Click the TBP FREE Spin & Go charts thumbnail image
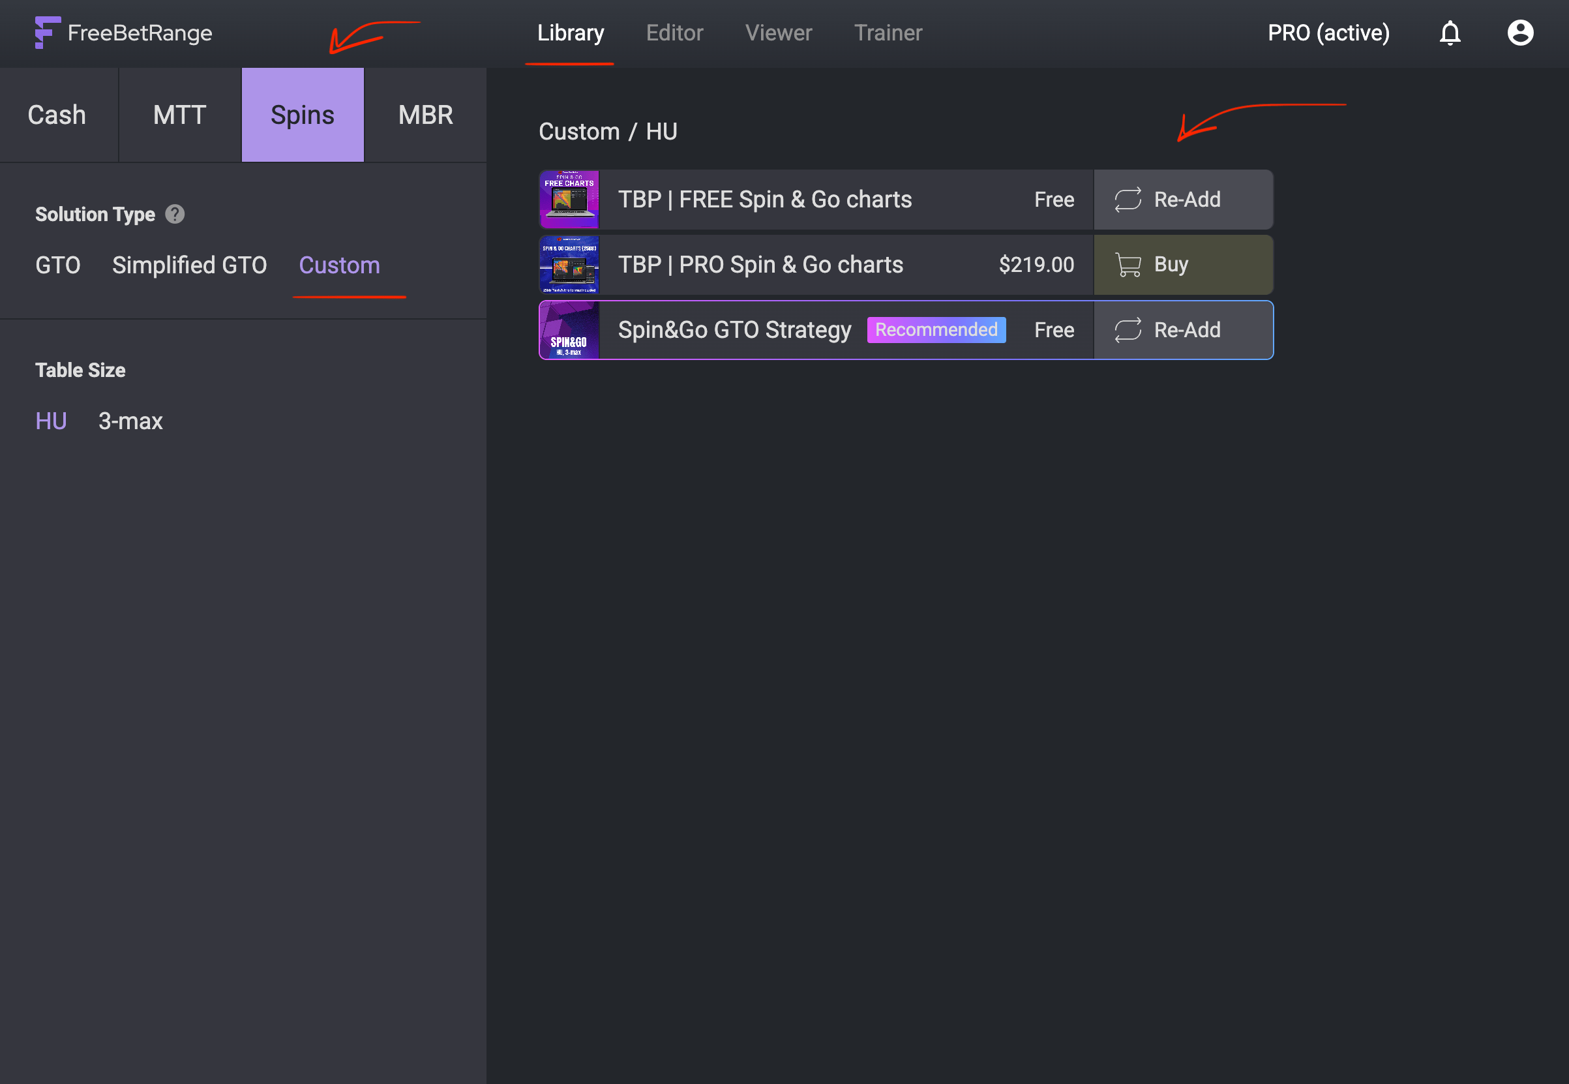Image resolution: width=1569 pixels, height=1084 pixels. pyautogui.click(x=568, y=199)
